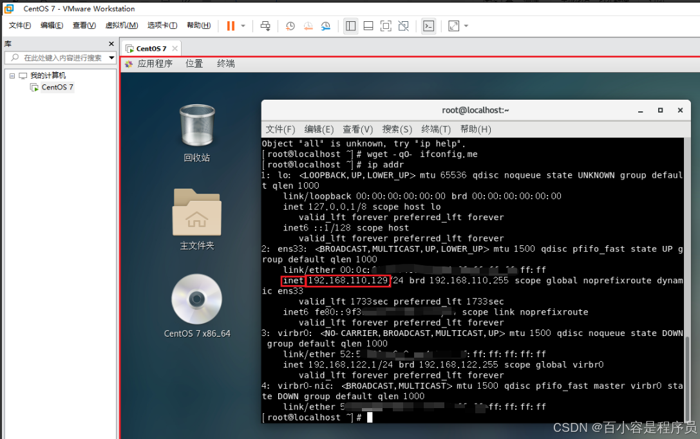
Task: Enter full screen mode
Action: click(x=386, y=26)
